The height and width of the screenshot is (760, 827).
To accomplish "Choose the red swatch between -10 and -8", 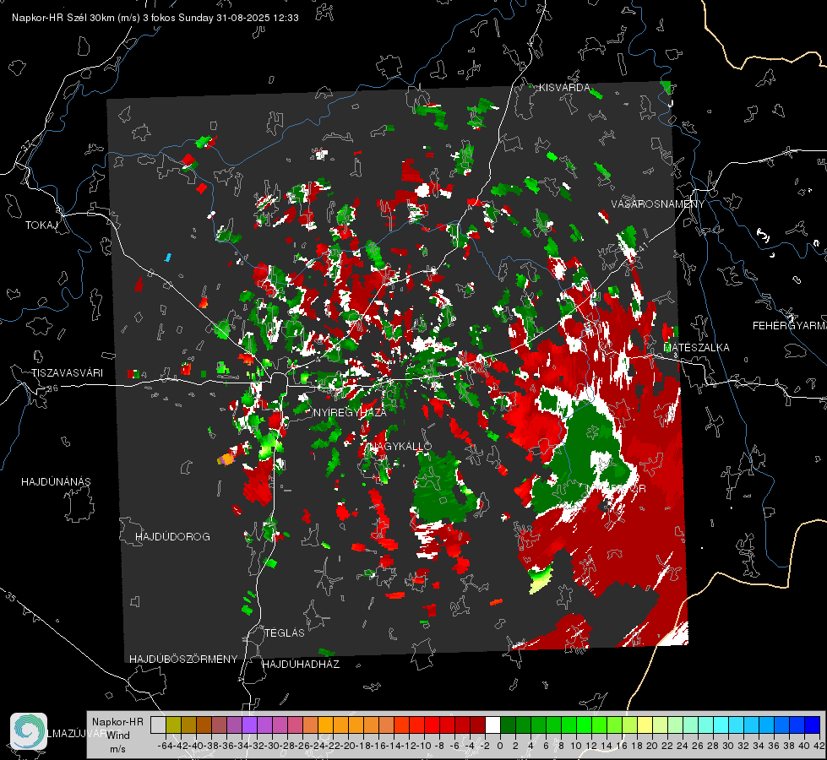I will 432,725.
